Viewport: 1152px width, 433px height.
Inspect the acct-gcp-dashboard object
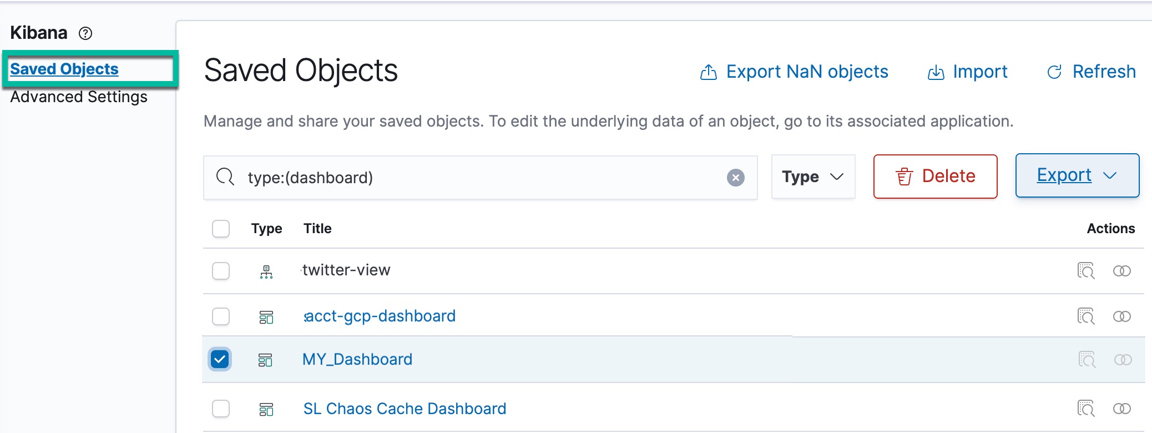1085,316
